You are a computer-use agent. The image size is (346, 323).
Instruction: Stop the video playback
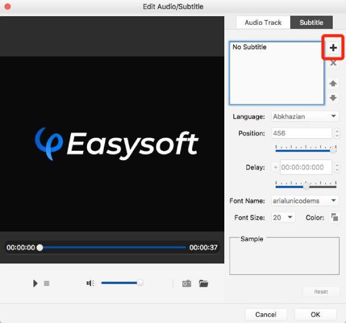(46, 283)
